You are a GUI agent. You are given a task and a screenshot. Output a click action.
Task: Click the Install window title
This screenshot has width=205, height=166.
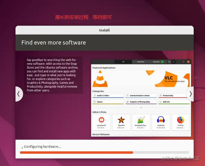pyautogui.click(x=104, y=30)
